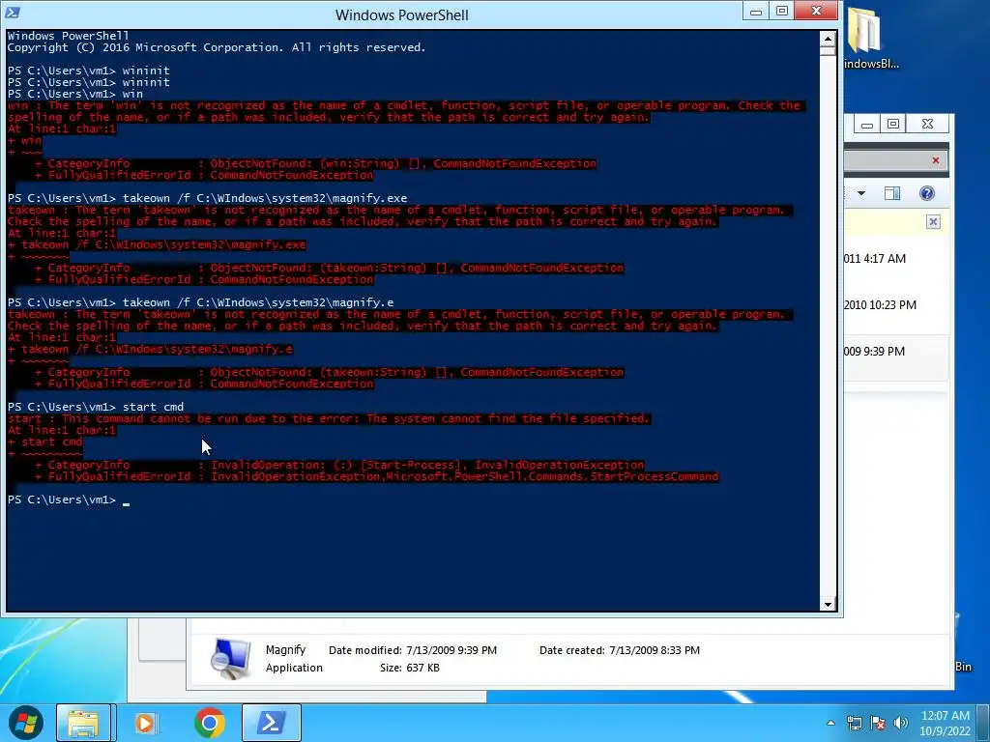Click the PowerShell scrollbar thumb
The width and height of the screenshot is (990, 742).
[828, 50]
